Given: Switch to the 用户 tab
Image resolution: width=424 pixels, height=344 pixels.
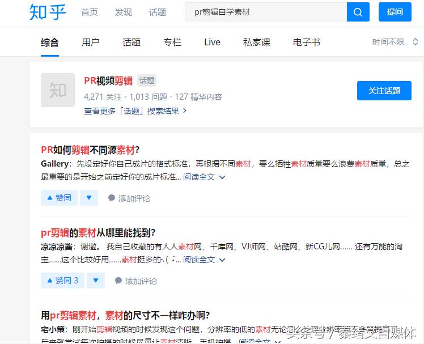Looking at the screenshot, I should pyautogui.click(x=91, y=43).
